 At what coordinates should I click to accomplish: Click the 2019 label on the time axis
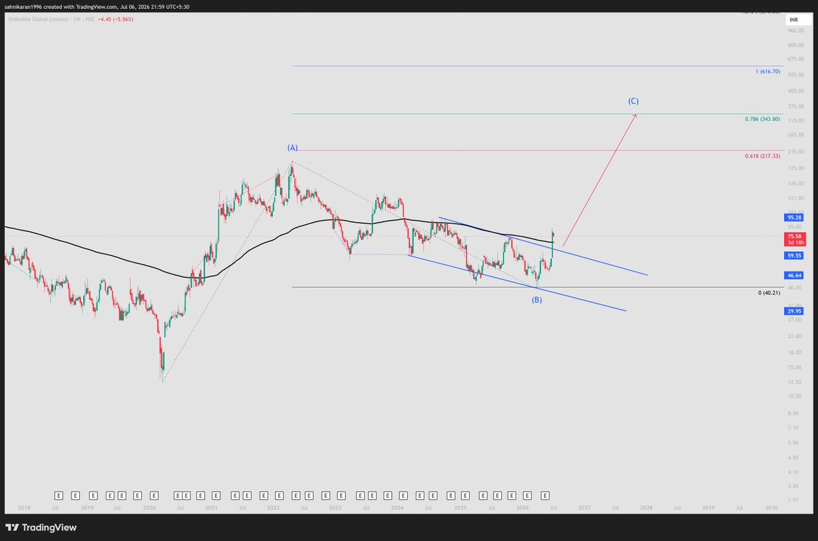pos(87,508)
